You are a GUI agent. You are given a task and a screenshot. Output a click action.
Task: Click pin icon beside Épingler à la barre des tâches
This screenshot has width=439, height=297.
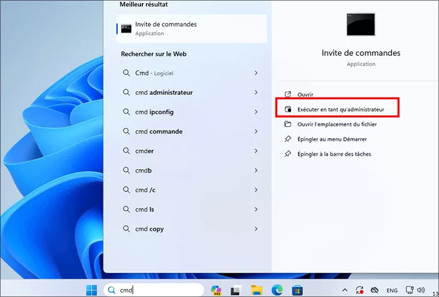pyautogui.click(x=288, y=154)
